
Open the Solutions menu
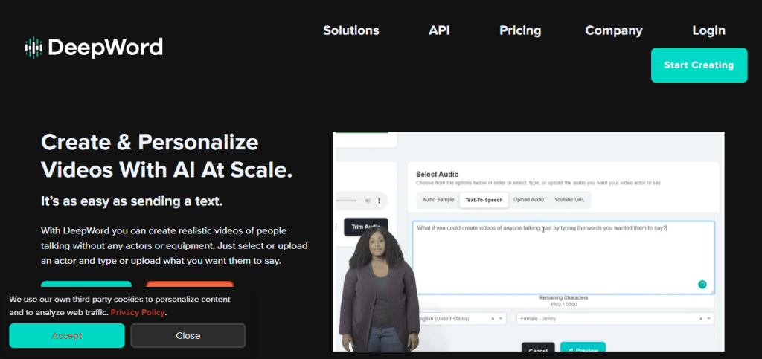[351, 30]
